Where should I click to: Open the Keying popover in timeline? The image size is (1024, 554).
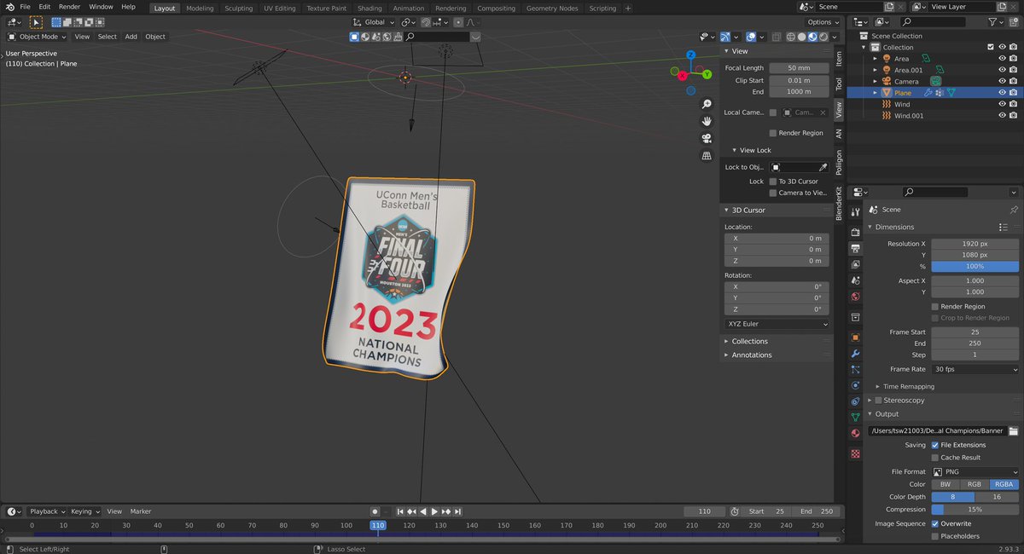[85, 511]
